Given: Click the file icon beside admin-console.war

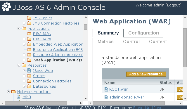Looking at the screenshot, I should [106, 97].
